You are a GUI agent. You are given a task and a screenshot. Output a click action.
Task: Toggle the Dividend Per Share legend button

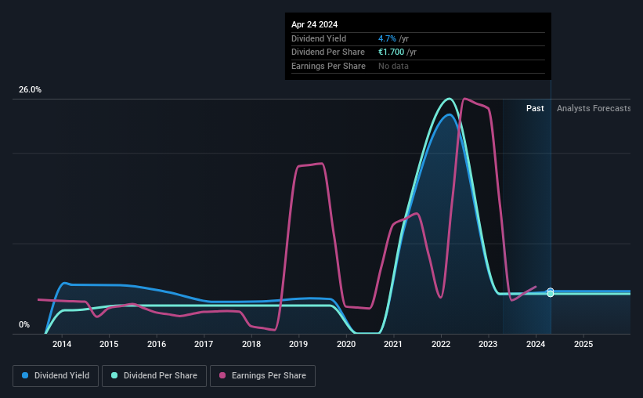[154, 376]
